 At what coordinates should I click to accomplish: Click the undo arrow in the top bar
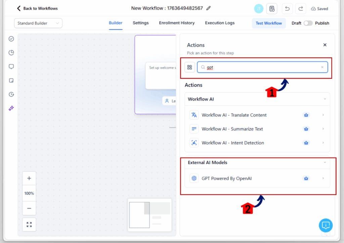(287, 8)
